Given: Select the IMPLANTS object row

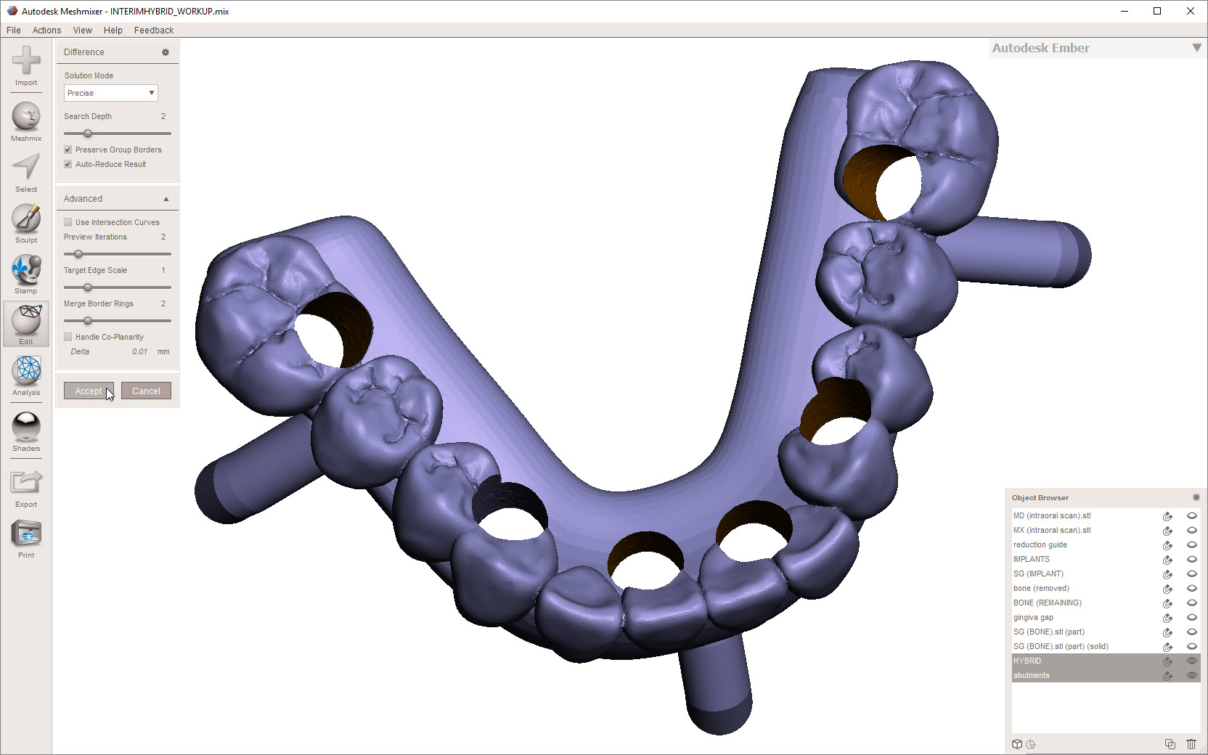Looking at the screenshot, I should coord(1106,559).
